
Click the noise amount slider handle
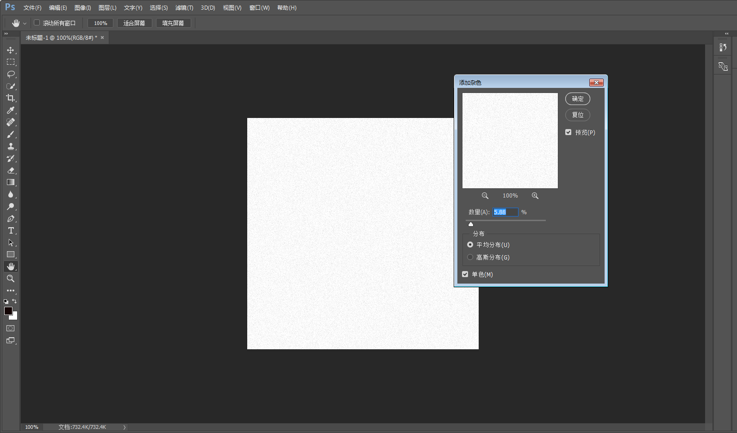click(x=471, y=224)
